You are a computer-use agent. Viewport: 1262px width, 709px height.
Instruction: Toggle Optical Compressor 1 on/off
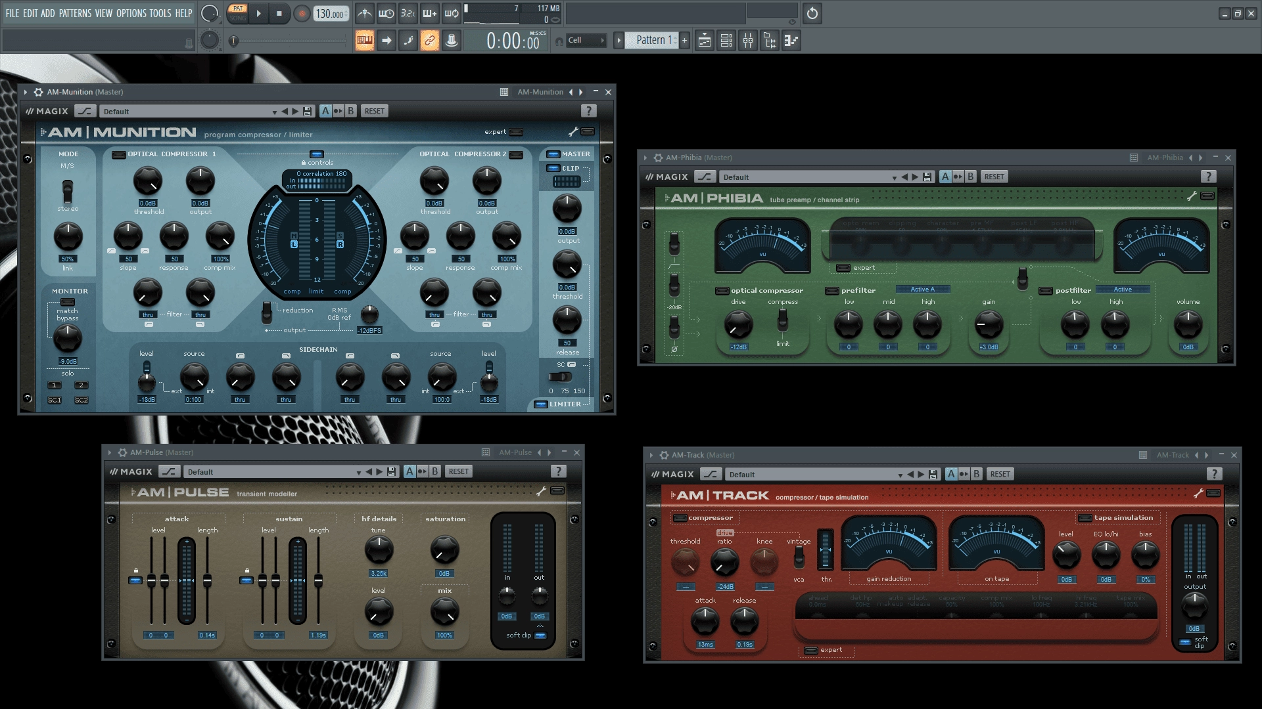pyautogui.click(x=119, y=155)
